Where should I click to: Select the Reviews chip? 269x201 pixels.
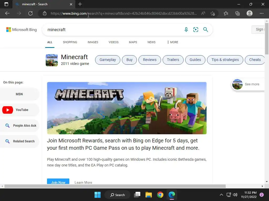pyautogui.click(x=149, y=60)
